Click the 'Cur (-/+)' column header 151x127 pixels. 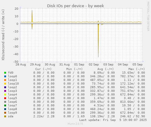point(43,69)
